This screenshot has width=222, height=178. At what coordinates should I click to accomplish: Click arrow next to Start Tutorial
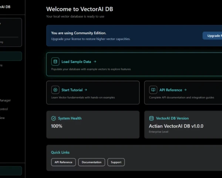(x=86, y=90)
